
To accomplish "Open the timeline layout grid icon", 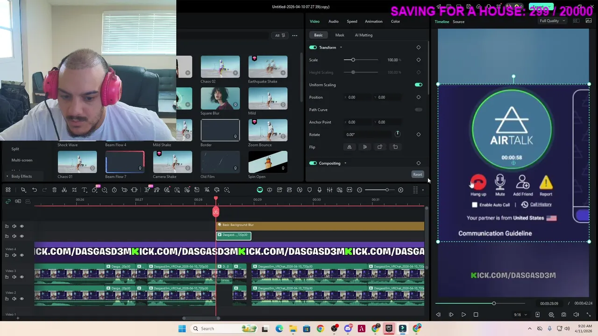I will coord(415,190).
